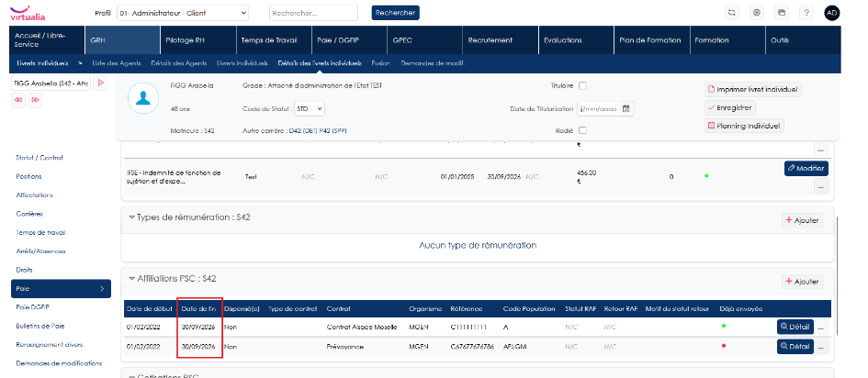Open the D42 (DET) career link
The image size is (868, 378).
tap(303, 130)
